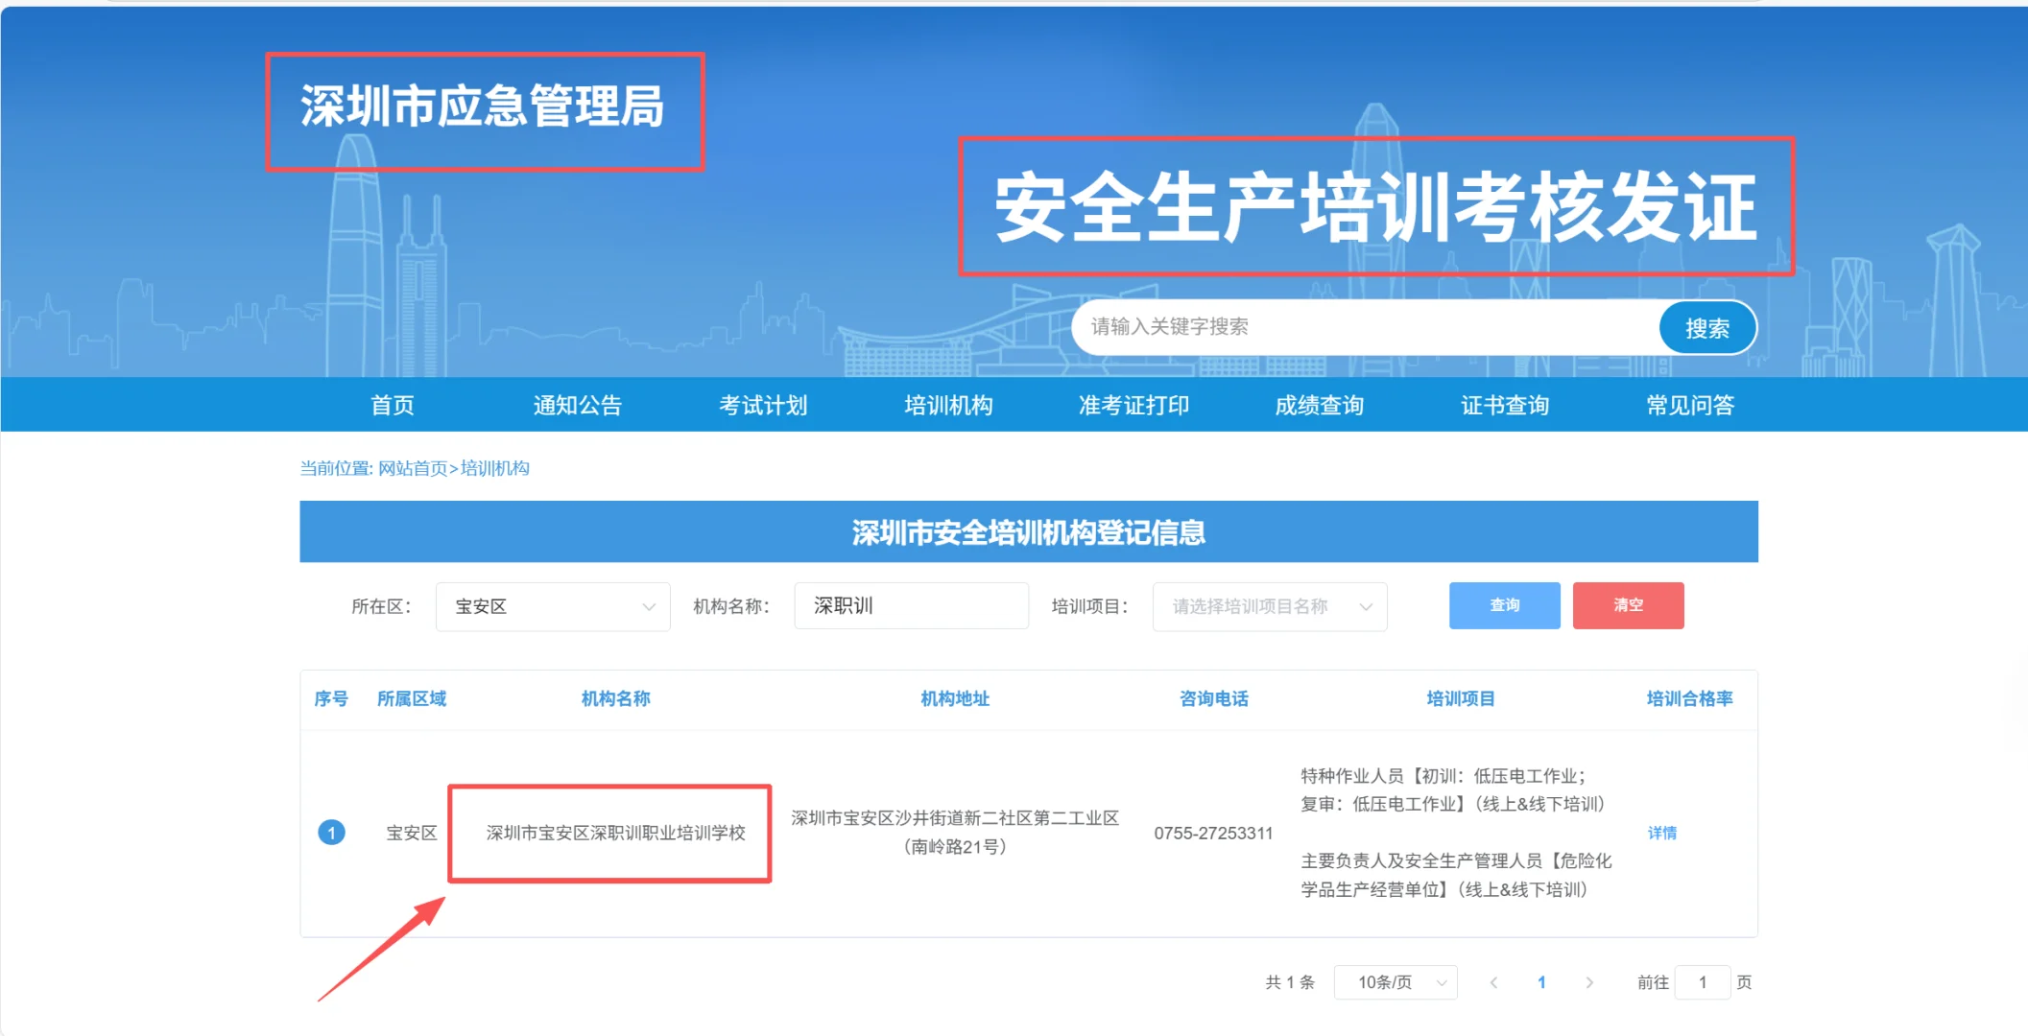Screen dimensions: 2028x1036
Task: Open the 所在区 district dropdown
Action: [x=552, y=605]
